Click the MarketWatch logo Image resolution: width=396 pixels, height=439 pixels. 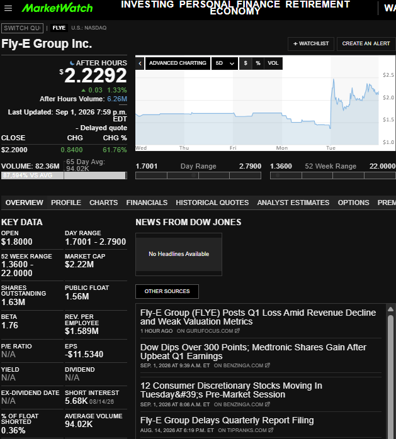tap(57, 8)
